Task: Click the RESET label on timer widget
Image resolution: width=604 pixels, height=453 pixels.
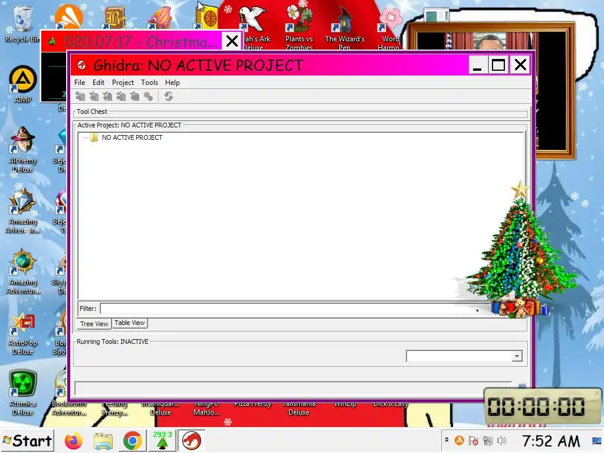Action: coord(592,411)
